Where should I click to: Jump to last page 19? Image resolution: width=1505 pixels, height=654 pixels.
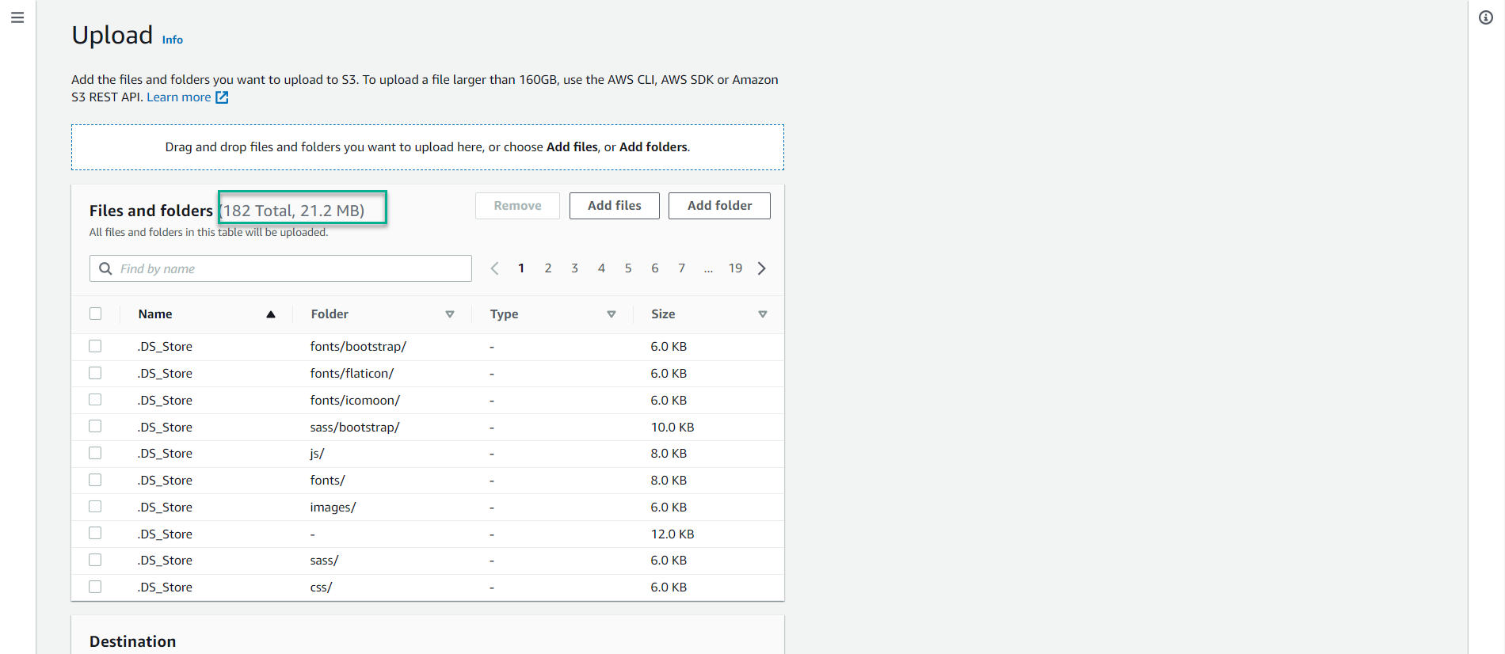click(736, 268)
